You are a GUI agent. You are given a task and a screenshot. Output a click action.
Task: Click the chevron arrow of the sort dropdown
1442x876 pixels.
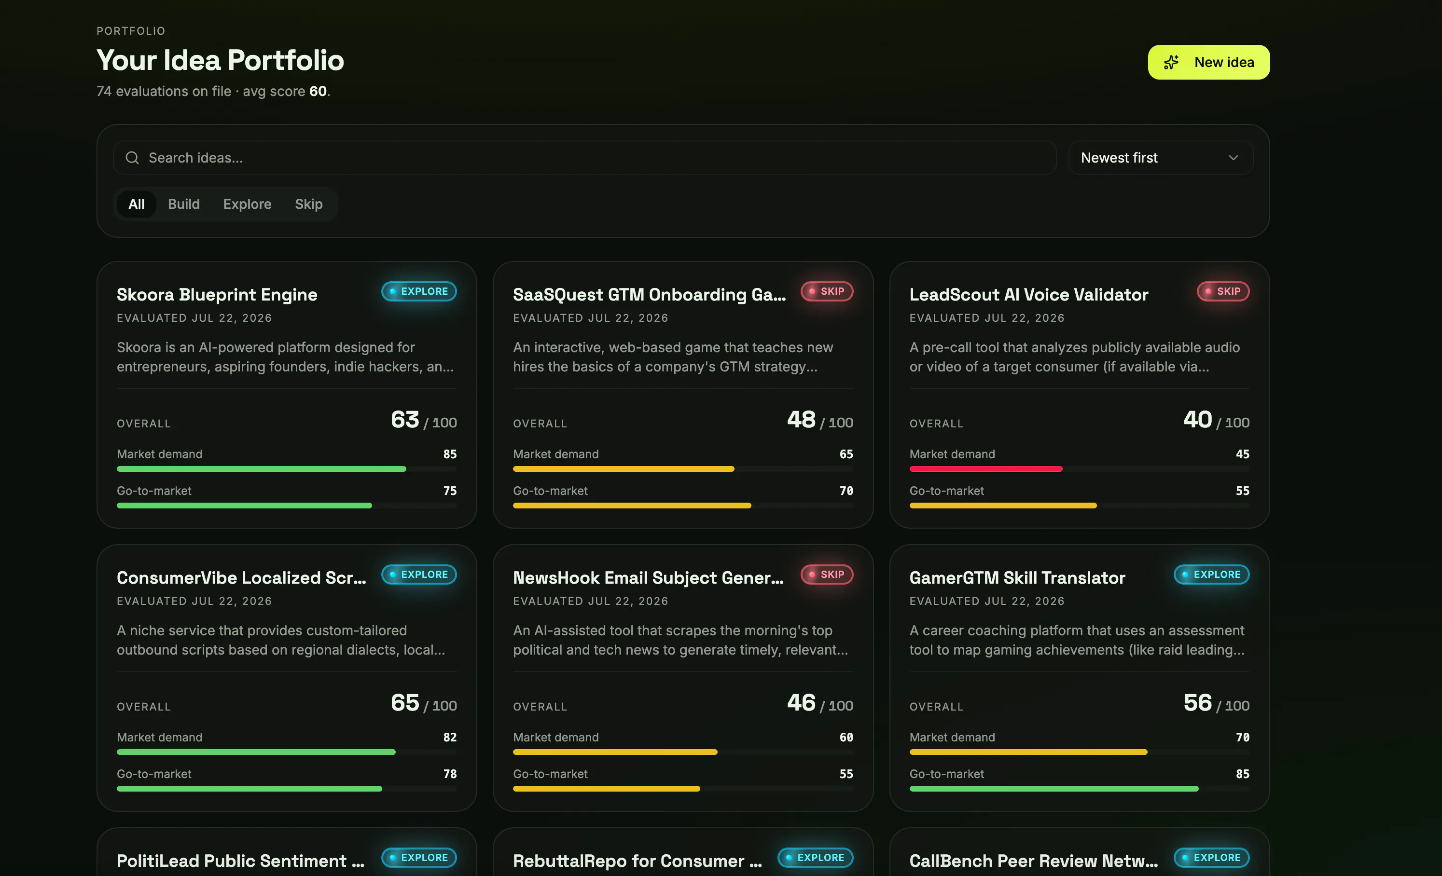point(1234,158)
